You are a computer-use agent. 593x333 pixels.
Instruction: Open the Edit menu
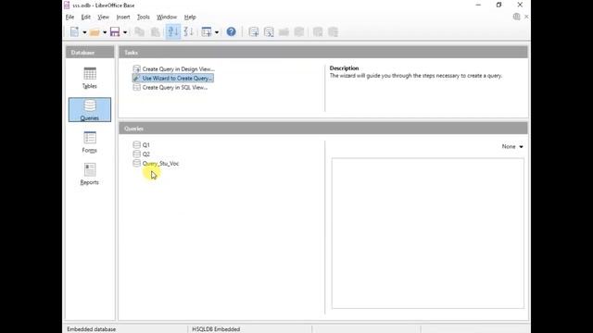(86, 17)
